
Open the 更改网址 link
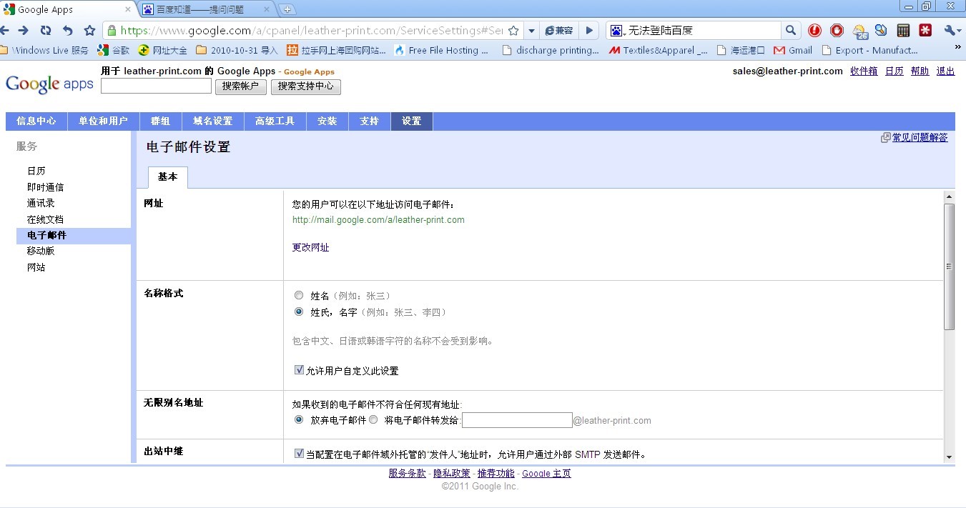(x=310, y=247)
